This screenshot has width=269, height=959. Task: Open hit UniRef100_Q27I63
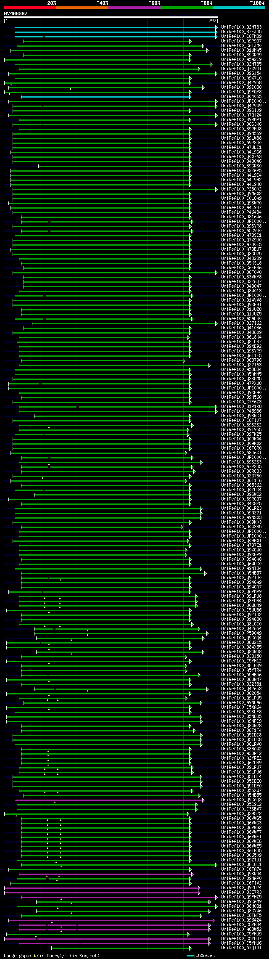241,365
